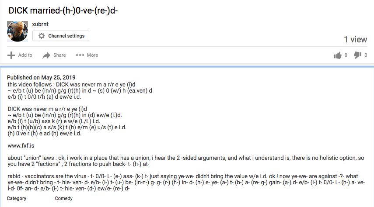Go to the xubrnt channel name link
Viewport: 374px width, 207px height.
point(40,24)
